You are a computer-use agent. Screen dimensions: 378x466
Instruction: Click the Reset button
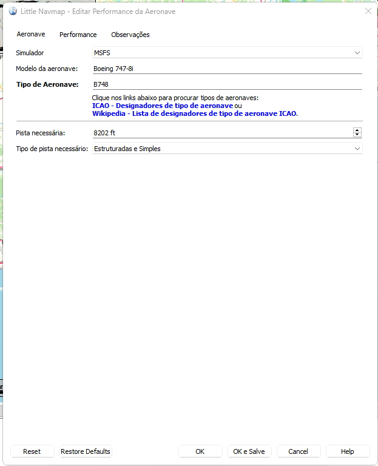[32, 451]
